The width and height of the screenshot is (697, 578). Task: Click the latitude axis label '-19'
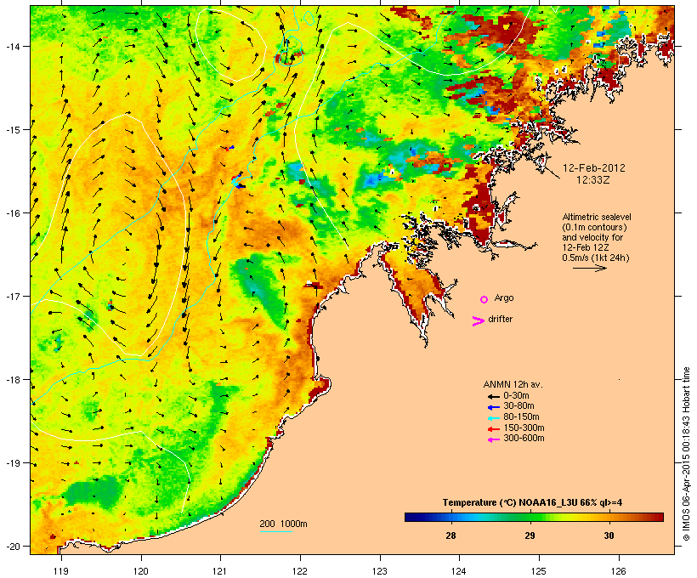click(x=12, y=463)
